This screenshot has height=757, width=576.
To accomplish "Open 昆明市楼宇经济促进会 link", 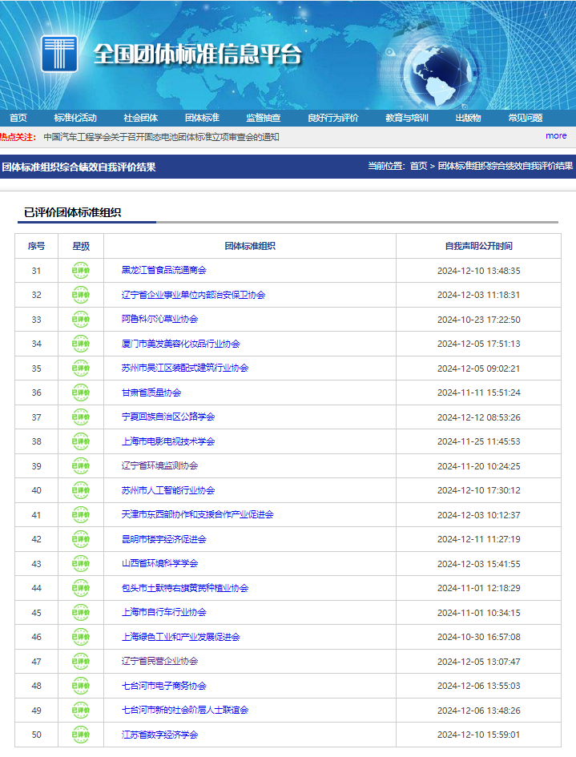I will [163, 539].
